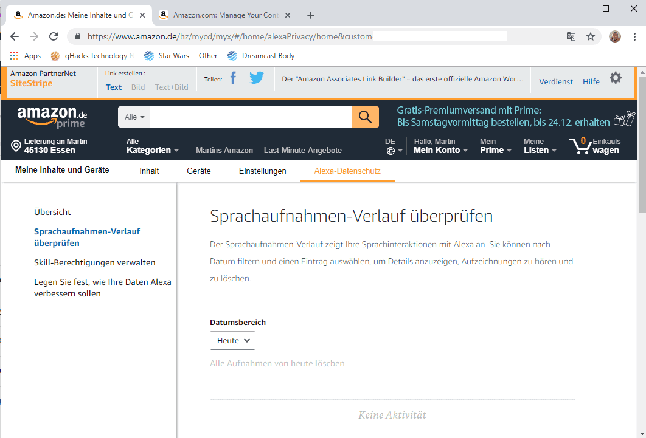Open the Heute date range dropdown
646x438 pixels.
click(x=233, y=341)
